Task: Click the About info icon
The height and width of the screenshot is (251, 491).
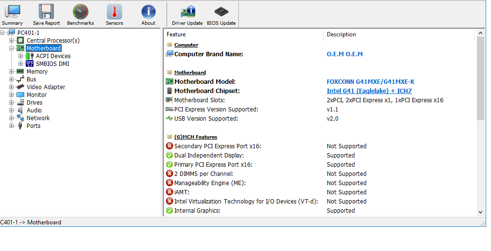Action: pyautogui.click(x=148, y=15)
